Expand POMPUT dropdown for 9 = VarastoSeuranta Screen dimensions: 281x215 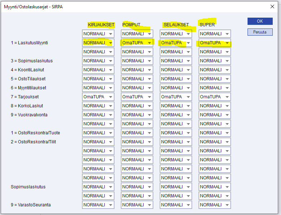(x=149, y=205)
